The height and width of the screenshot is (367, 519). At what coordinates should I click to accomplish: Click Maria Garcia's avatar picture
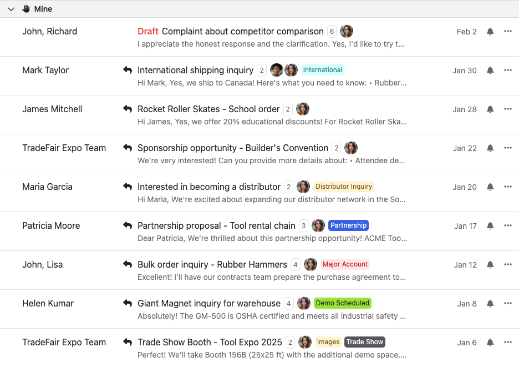303,187
